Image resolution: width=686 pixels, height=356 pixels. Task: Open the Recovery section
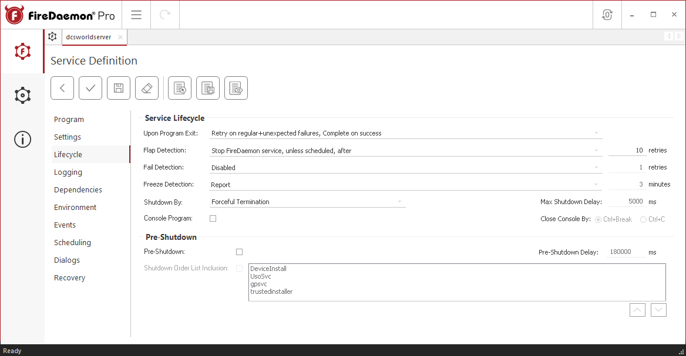click(x=69, y=277)
